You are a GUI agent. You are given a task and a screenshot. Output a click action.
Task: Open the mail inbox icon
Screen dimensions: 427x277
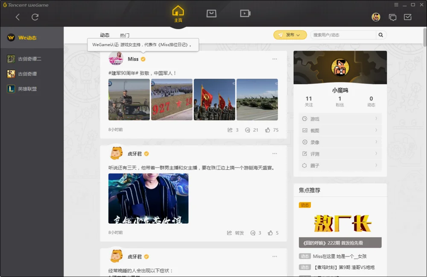408,17
